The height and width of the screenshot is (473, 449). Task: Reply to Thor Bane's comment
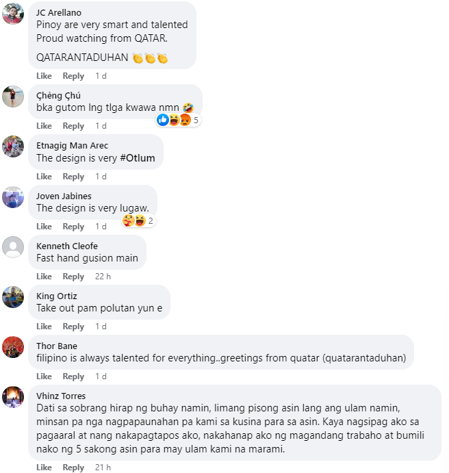(x=73, y=376)
